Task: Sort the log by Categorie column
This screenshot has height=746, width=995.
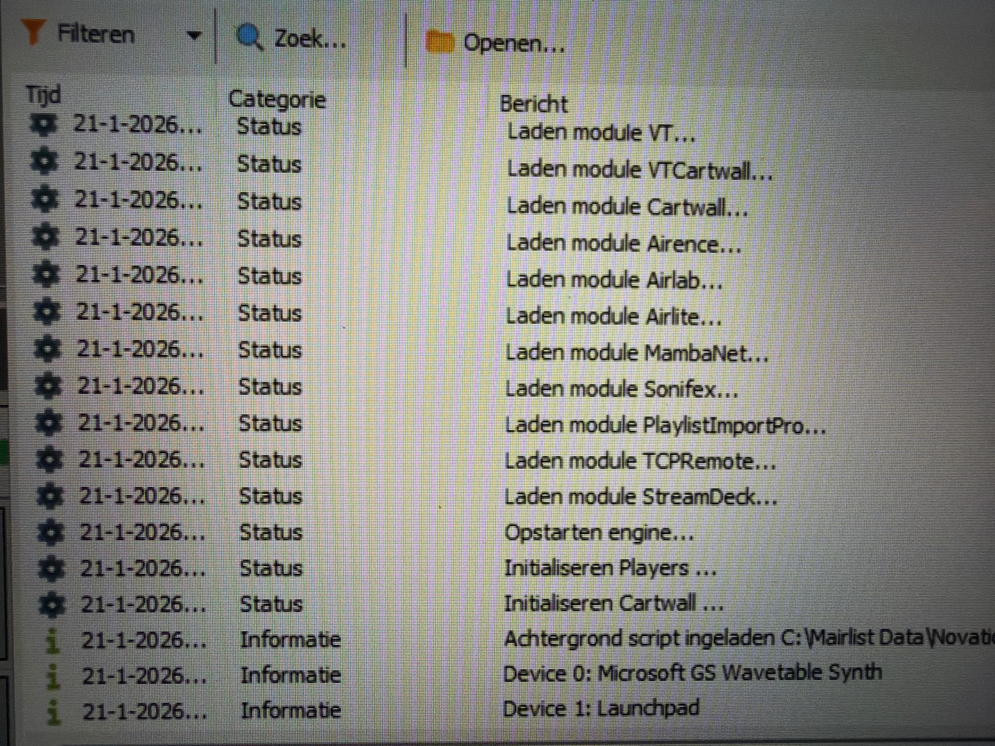Action: (277, 99)
